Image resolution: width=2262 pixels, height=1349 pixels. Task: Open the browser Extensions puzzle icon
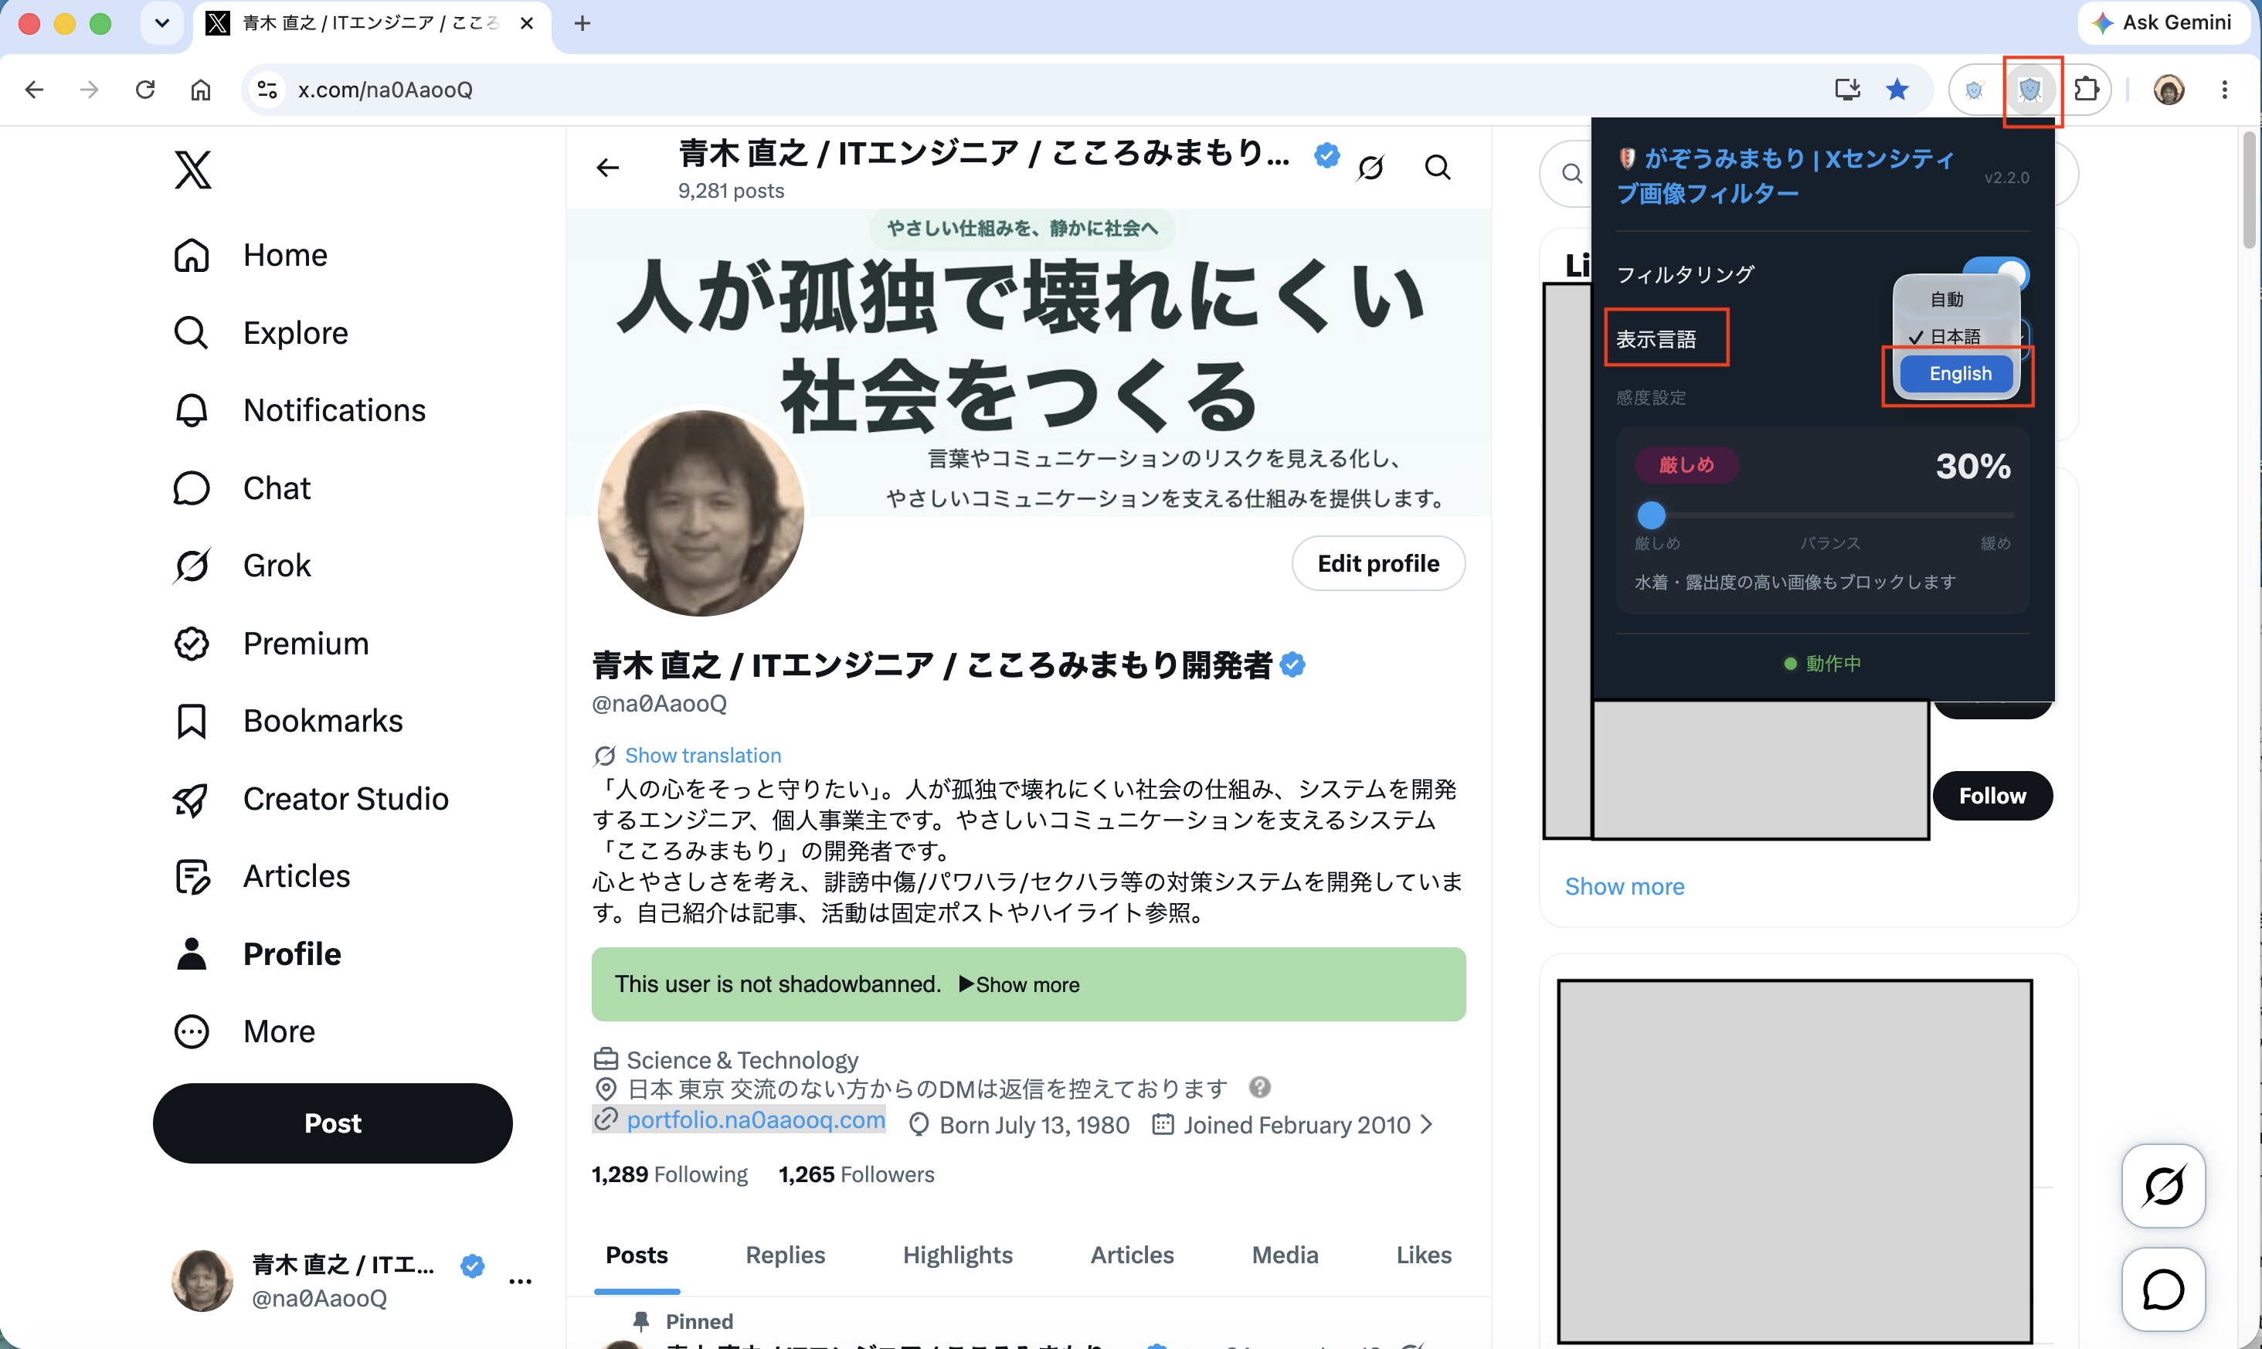point(2087,89)
